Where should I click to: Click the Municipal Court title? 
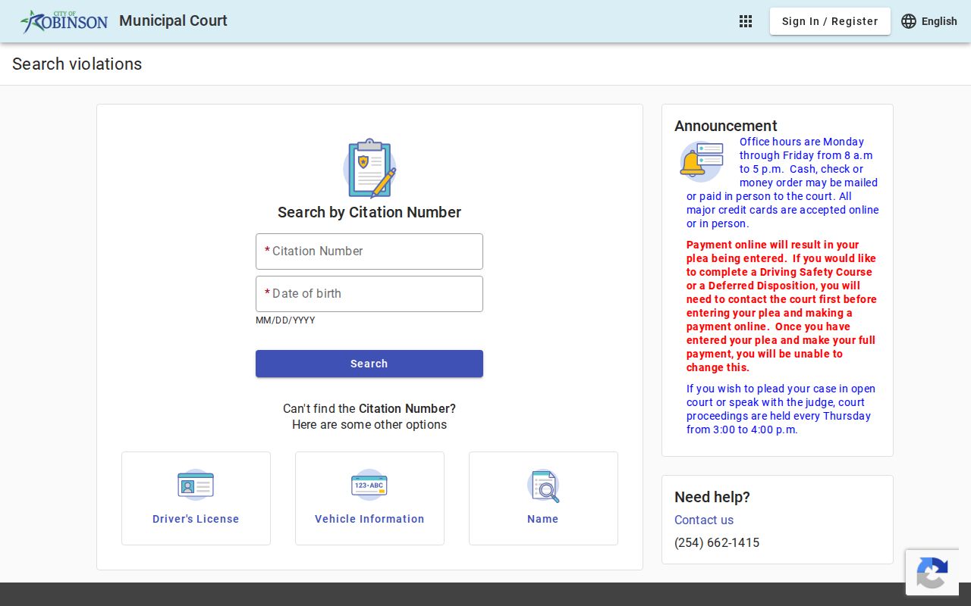(x=173, y=21)
